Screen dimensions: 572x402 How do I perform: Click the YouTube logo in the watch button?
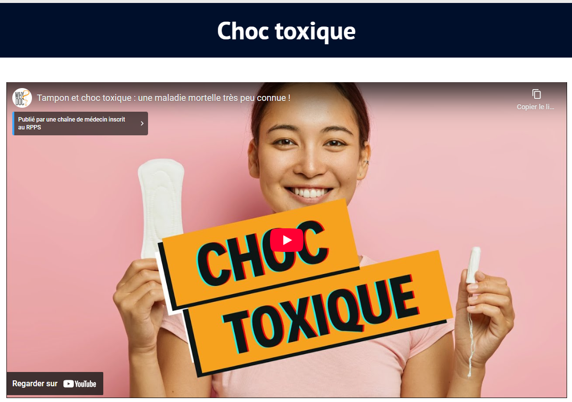[x=80, y=384]
